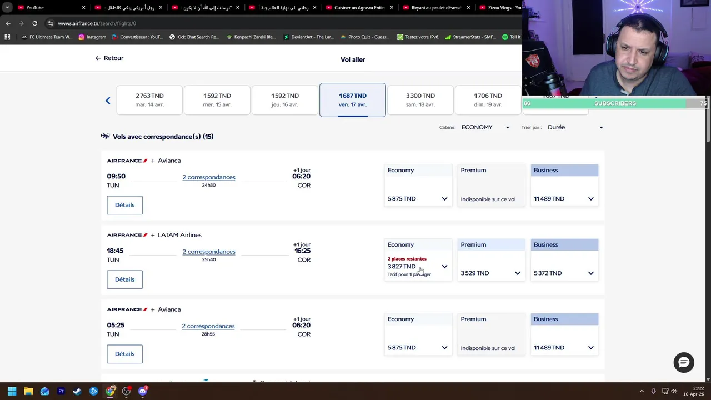Open the Convertisseur YouTube bookmark
Viewport: 711px width, 400px height.
[138, 37]
